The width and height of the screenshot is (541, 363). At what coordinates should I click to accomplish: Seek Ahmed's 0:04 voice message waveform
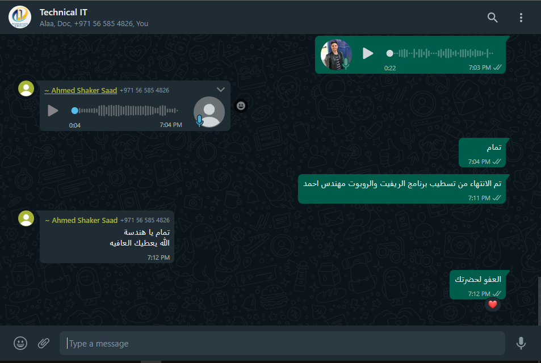click(125, 111)
